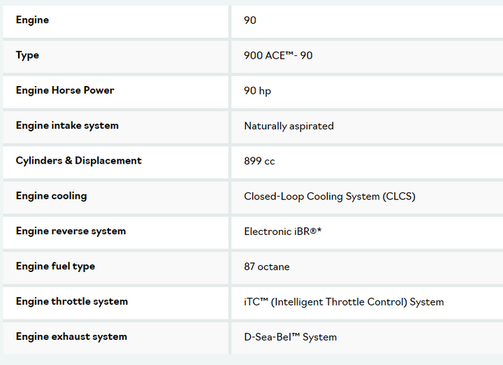
Task: Click the '900 ACE™- 90' value
Action: pyautogui.click(x=278, y=55)
